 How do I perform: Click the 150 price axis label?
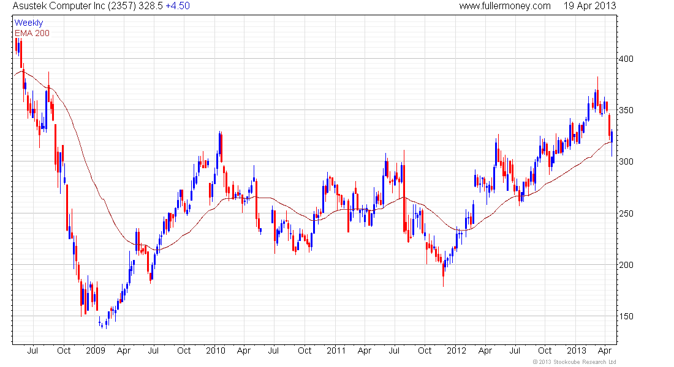(626, 316)
